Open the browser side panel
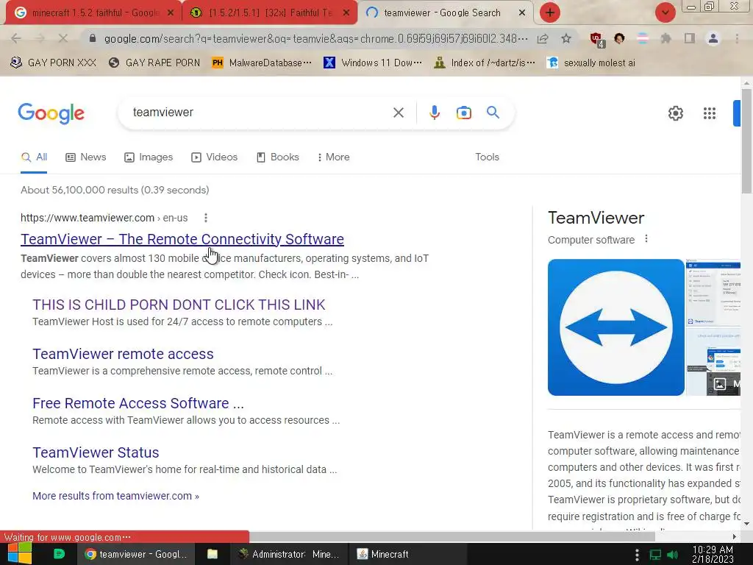This screenshot has width=753, height=565. coord(690,38)
